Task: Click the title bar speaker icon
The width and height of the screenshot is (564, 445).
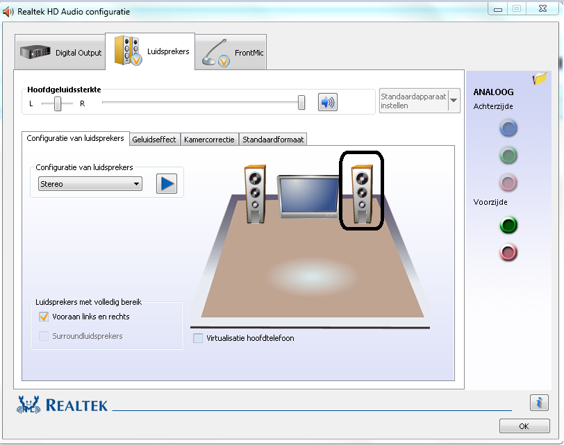Action: (8, 12)
